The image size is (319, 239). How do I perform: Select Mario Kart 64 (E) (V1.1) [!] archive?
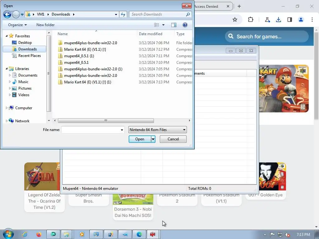coord(85,49)
